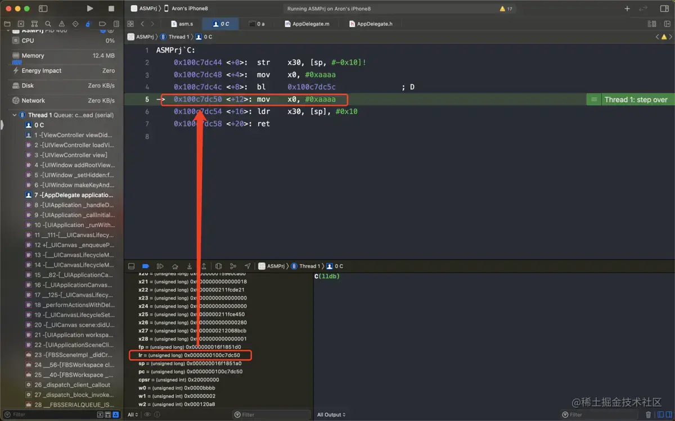The width and height of the screenshot is (675, 421).
Task: Click the yellow warnings count indicator
Action: point(506,9)
